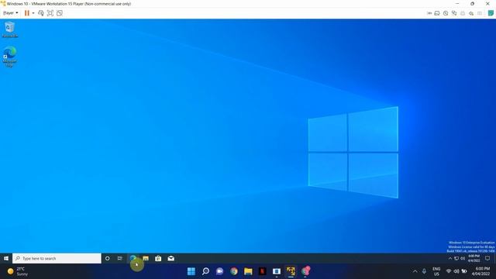
Task: Click the guest volume tray icon
Action: [463, 258]
